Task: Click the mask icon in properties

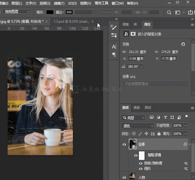Action: [x=133, y=34]
